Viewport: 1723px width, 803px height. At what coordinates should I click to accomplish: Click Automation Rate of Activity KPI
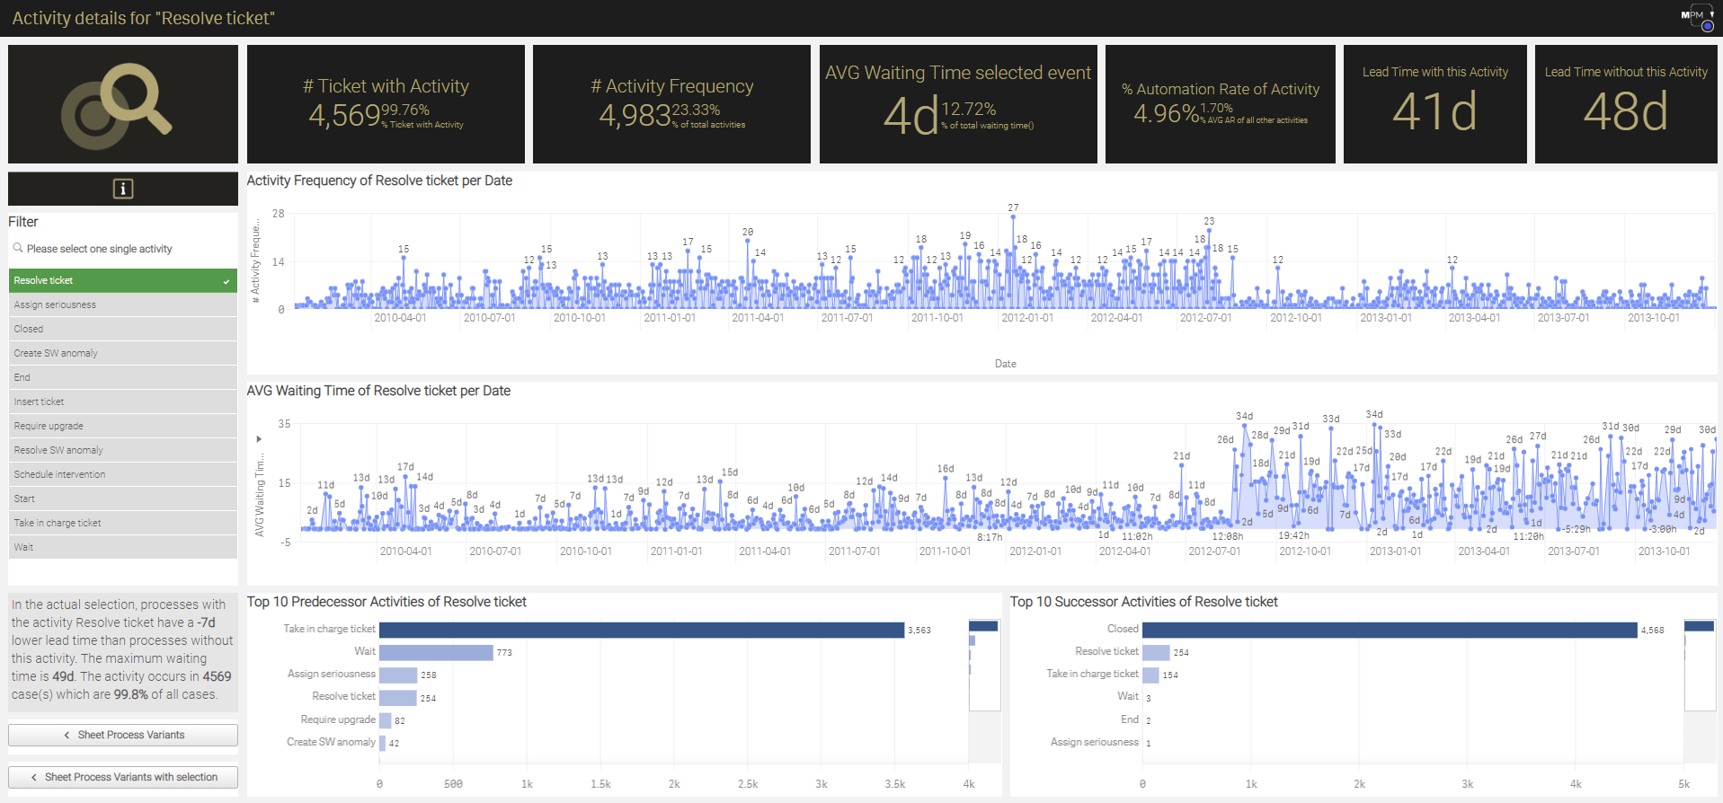pyautogui.click(x=1220, y=104)
